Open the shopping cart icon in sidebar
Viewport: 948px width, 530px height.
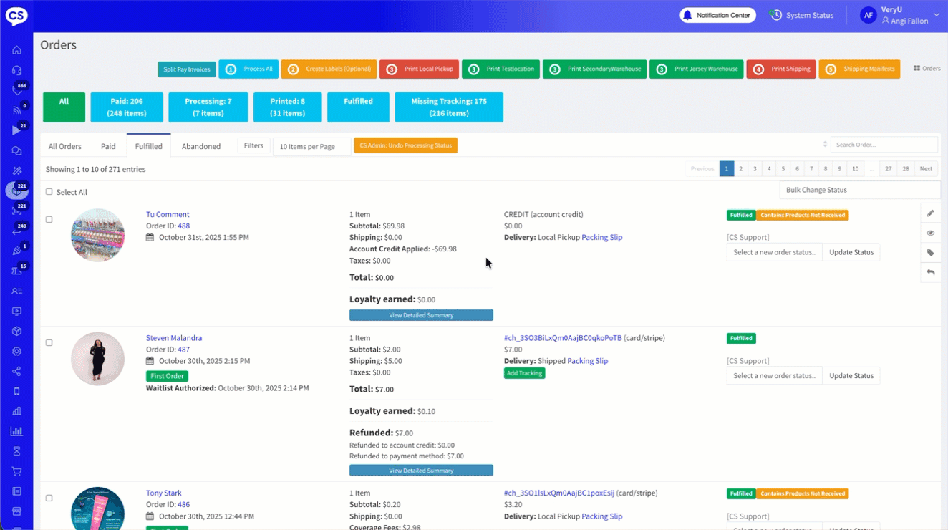[16, 471]
